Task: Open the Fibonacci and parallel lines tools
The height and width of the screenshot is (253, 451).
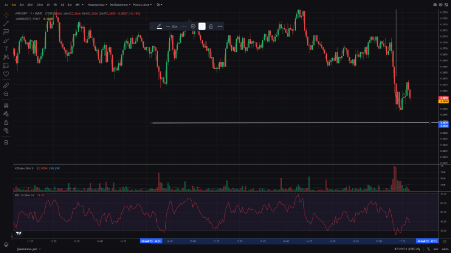Action: [x=6, y=31]
